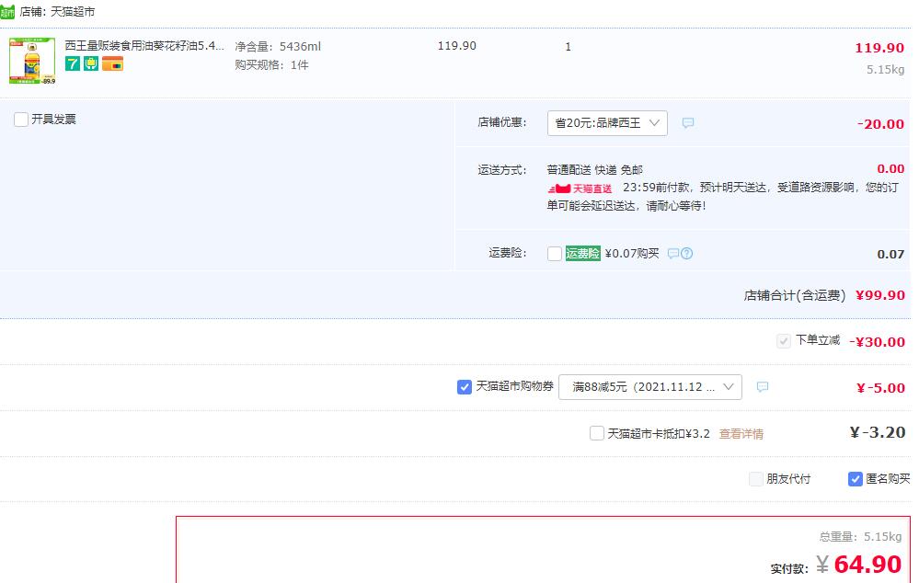Enable the 天猫超市卡抵扣¥3.2 checkbox

(x=597, y=433)
